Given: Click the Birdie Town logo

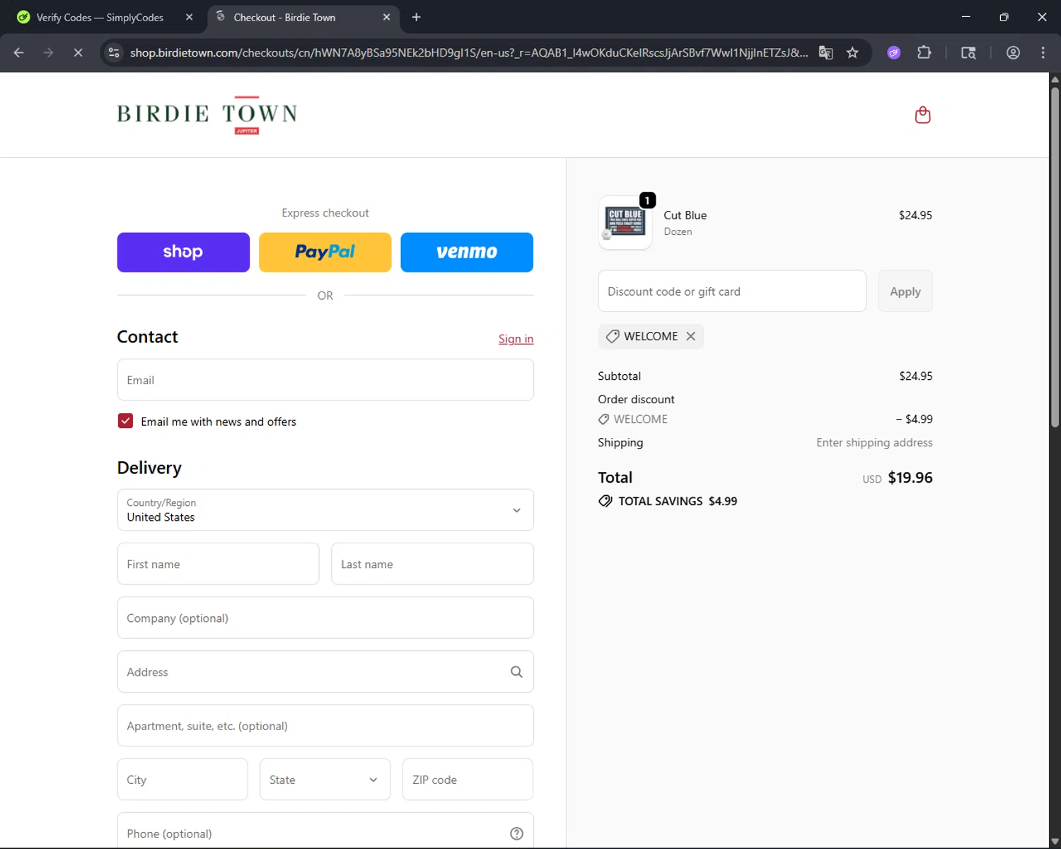Looking at the screenshot, I should tap(207, 115).
